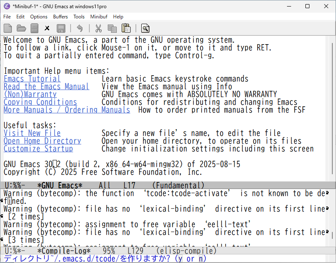Click the 'GNU Emacs 30.2' version line

[x=122, y=164]
